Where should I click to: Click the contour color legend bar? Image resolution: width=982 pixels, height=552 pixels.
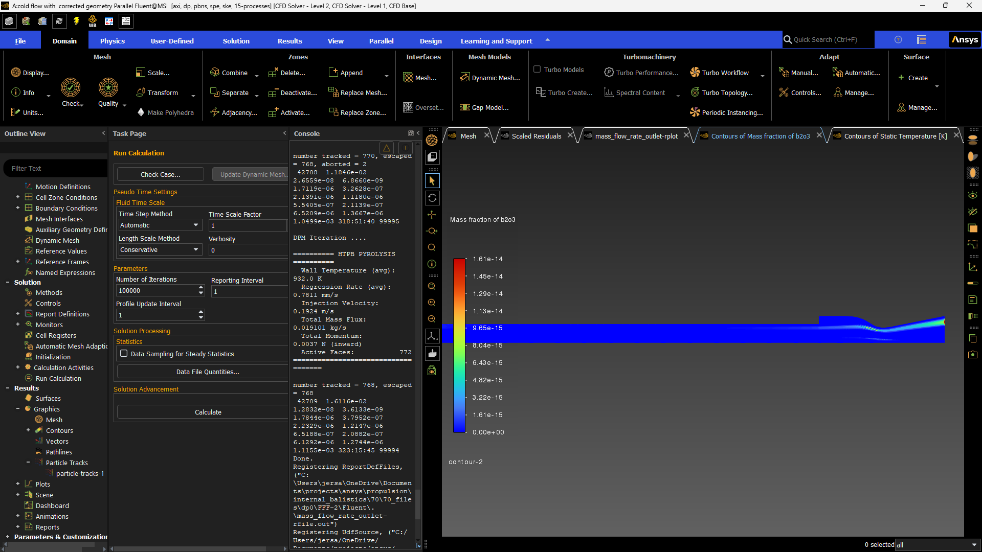[459, 345]
